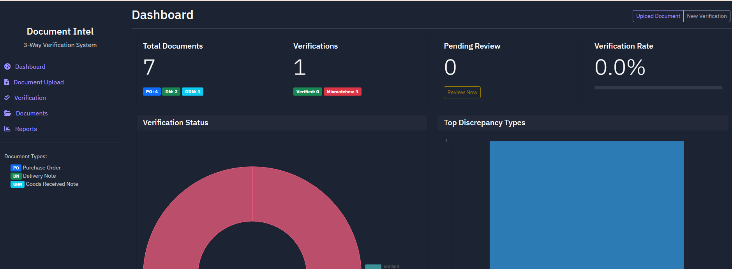
Task: Click the Documents folder icon
Action: pyautogui.click(x=8, y=113)
